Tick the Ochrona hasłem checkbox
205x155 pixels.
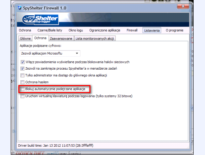23,82
